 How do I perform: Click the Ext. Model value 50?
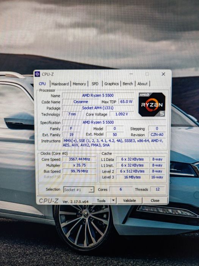[x=115, y=135]
